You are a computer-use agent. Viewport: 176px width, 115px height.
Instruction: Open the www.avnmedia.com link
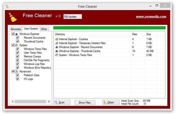point(151,17)
